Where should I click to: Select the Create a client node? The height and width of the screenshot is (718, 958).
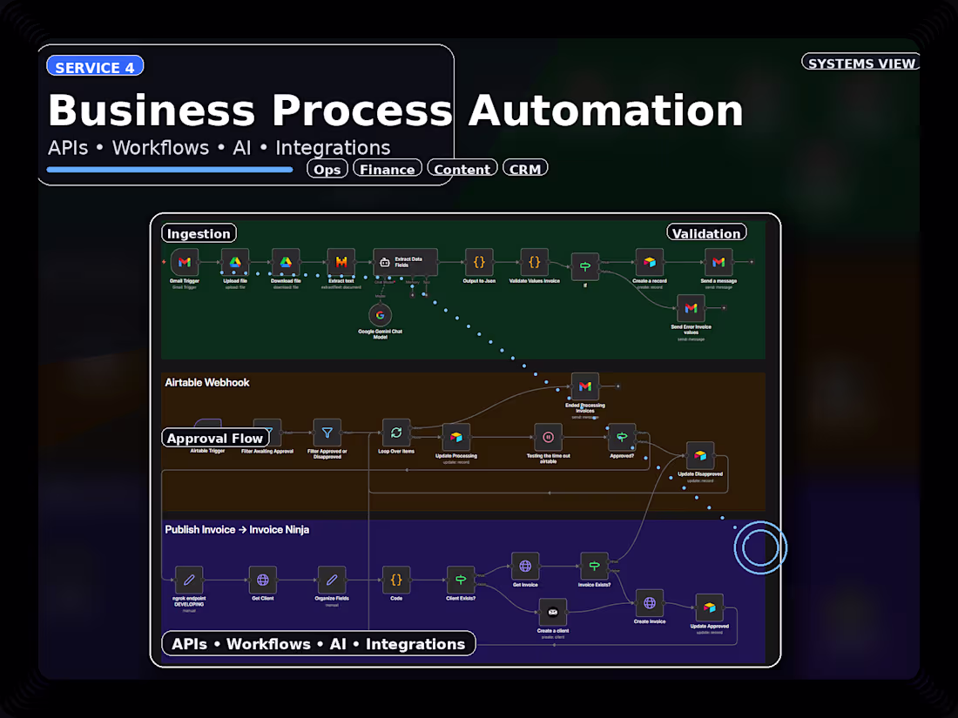point(553,612)
